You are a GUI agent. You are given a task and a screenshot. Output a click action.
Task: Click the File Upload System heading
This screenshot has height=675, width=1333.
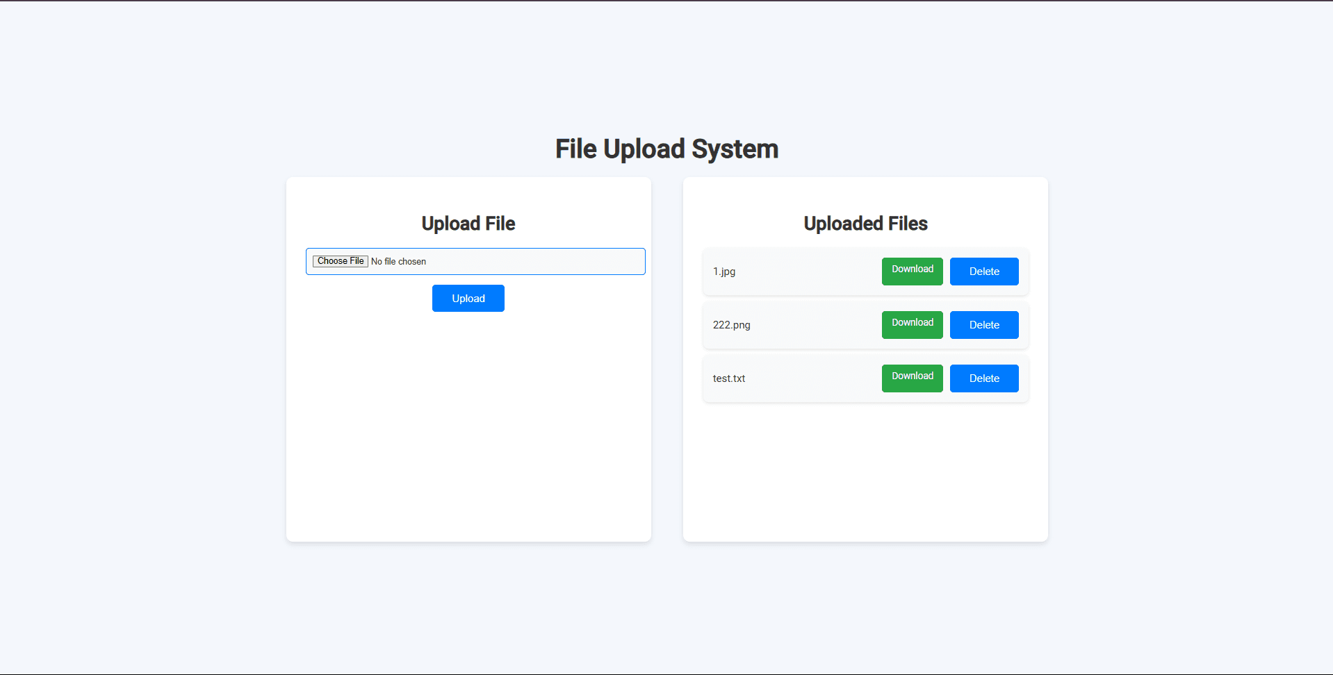tap(666, 149)
